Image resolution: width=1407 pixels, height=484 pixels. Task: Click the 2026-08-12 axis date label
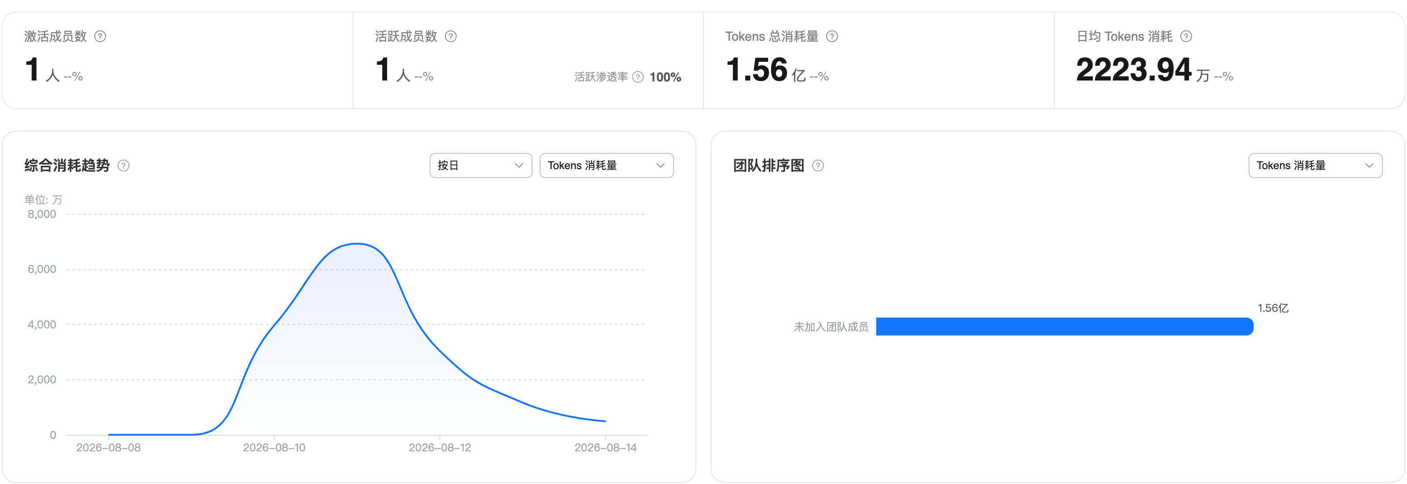(x=439, y=448)
